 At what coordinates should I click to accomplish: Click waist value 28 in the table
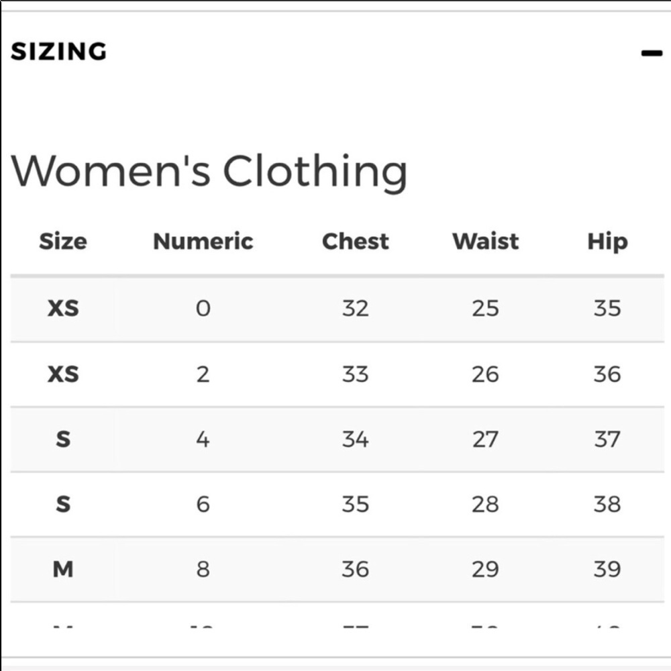point(486,505)
